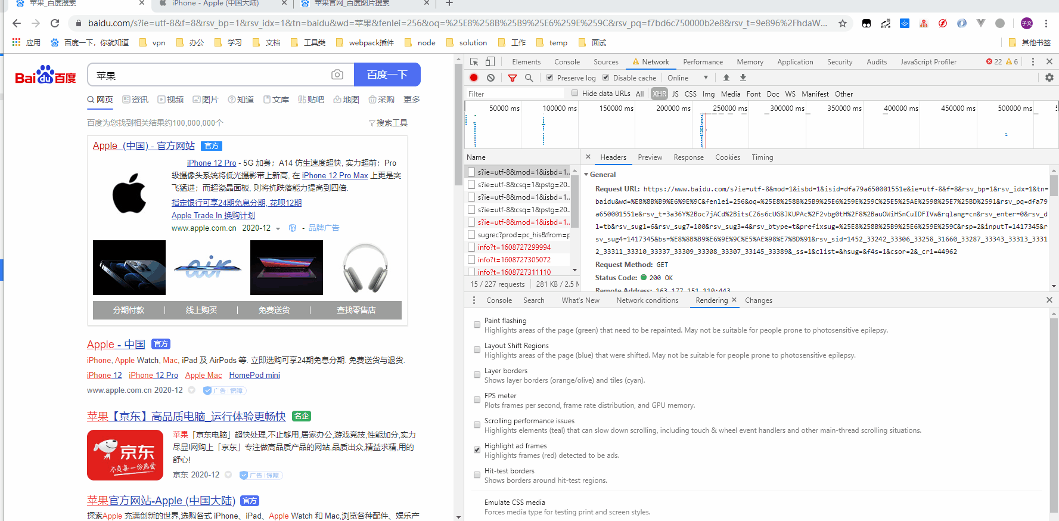
Task: Click the AirPods Max headphone thumbnail
Action: (365, 268)
